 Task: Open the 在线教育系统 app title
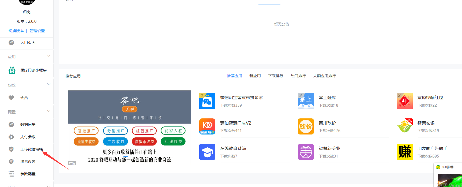click(233, 148)
